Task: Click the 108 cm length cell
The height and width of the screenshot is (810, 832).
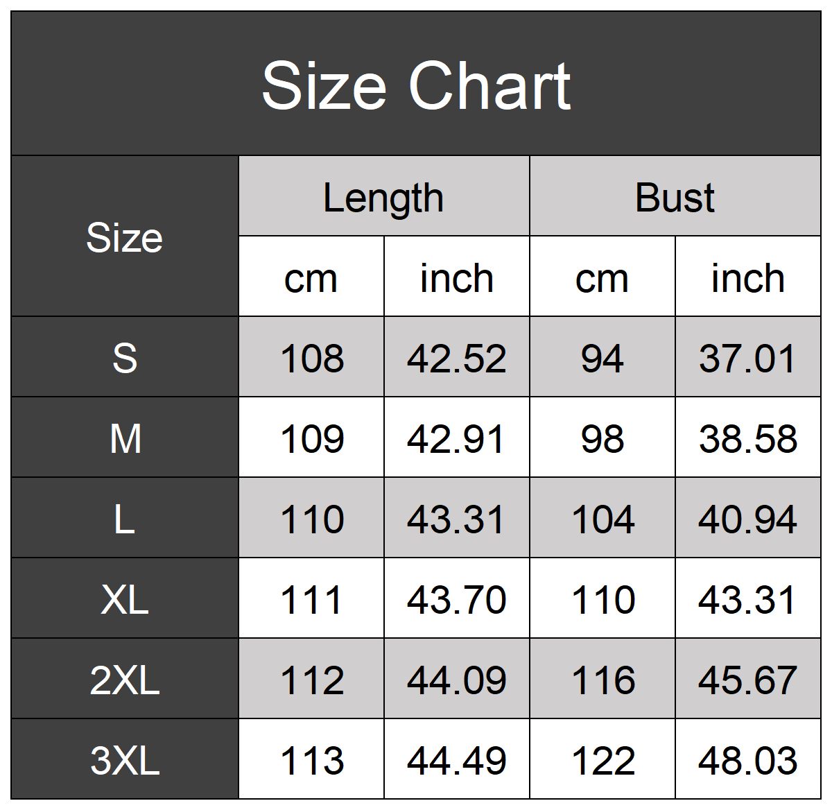Action: click(311, 358)
